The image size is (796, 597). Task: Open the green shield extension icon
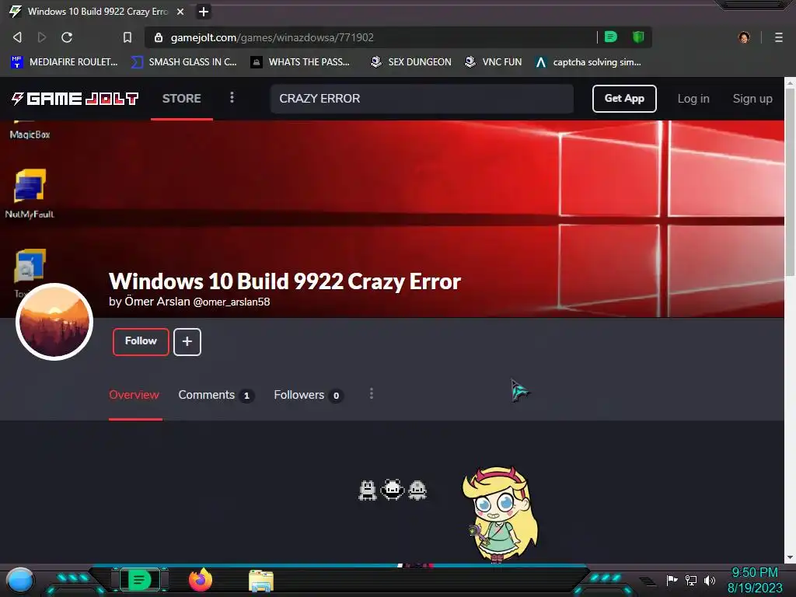(x=638, y=37)
